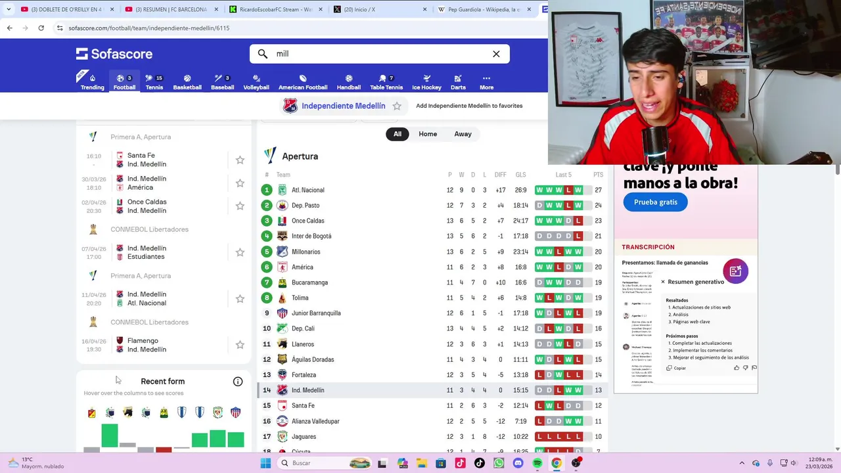Favorite the Ind. Medellín vs Estudiantes match
Screen dimensions: 841x473
240,252
